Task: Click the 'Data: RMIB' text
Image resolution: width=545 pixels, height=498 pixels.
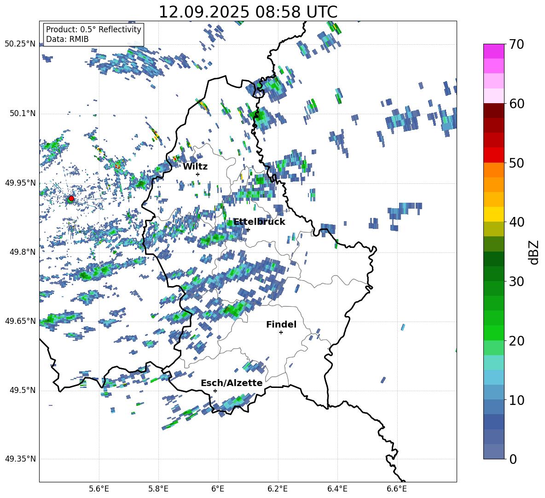Action: click(67, 39)
